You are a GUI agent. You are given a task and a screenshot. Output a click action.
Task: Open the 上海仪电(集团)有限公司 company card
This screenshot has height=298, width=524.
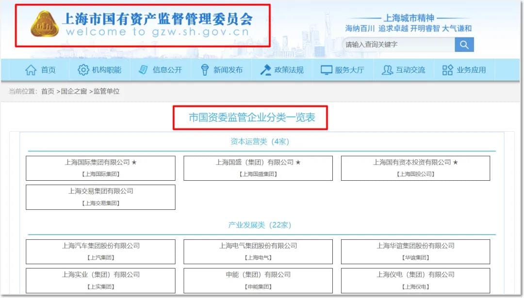[x=415, y=281]
